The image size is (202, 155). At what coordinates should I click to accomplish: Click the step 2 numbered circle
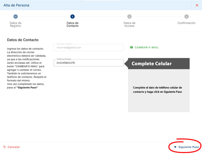click(x=72, y=17)
